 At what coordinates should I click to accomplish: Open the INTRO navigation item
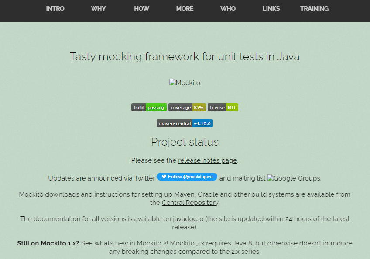tap(55, 9)
